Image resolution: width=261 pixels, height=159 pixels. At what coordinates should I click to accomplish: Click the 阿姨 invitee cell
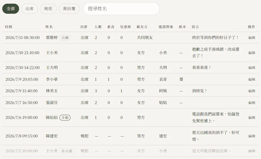point(163,91)
